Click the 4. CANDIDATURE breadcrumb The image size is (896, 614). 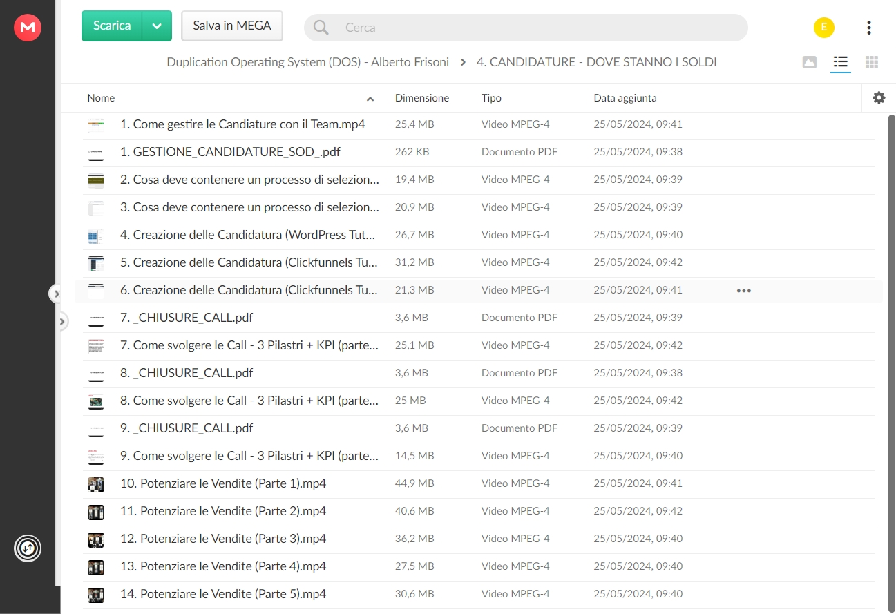596,61
